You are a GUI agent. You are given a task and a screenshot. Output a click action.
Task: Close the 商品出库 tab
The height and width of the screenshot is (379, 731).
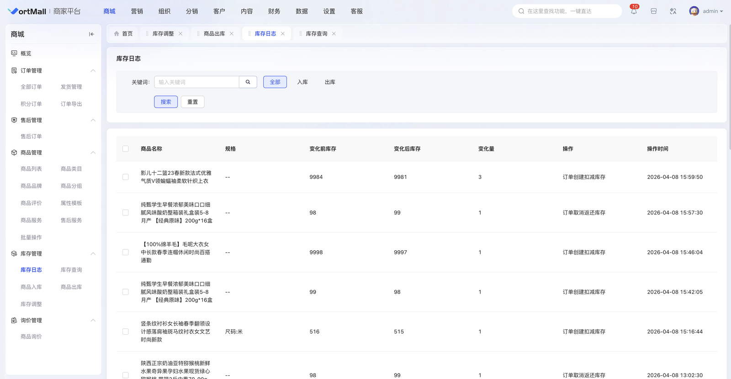pyautogui.click(x=232, y=34)
